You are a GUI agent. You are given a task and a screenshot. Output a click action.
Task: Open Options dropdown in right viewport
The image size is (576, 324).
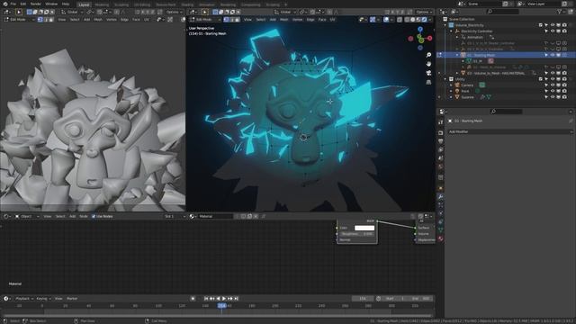[x=424, y=12]
